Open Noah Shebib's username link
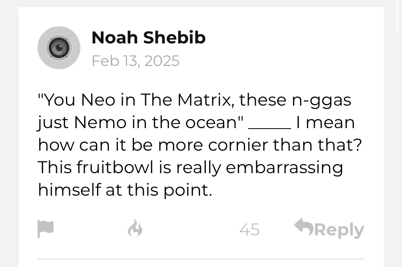The width and height of the screenshot is (402, 267). (148, 38)
